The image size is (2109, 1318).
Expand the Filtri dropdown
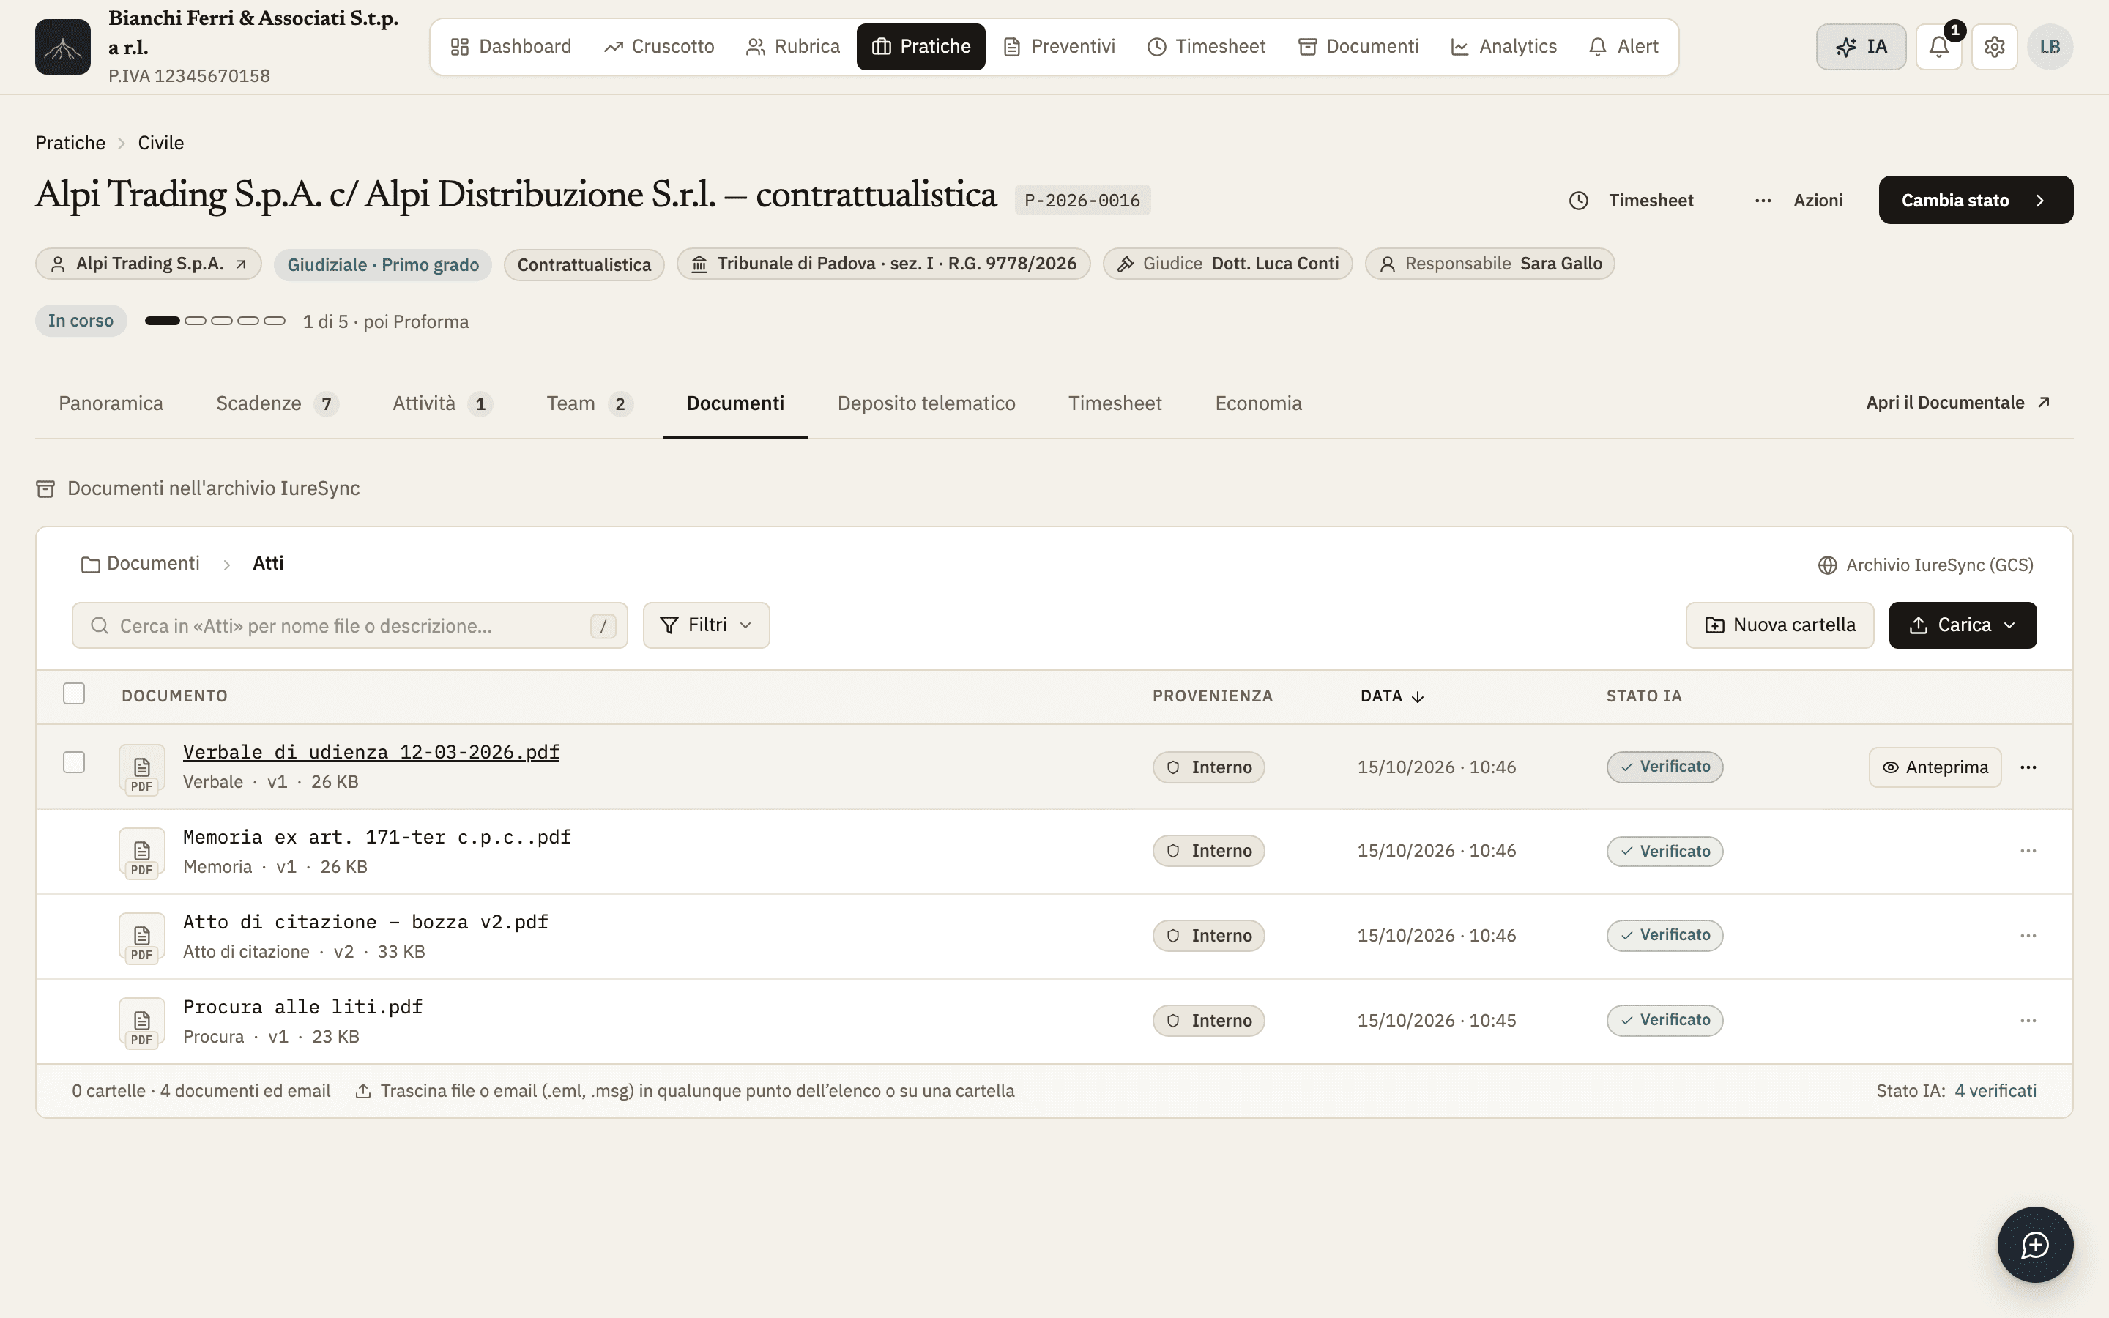click(x=706, y=625)
